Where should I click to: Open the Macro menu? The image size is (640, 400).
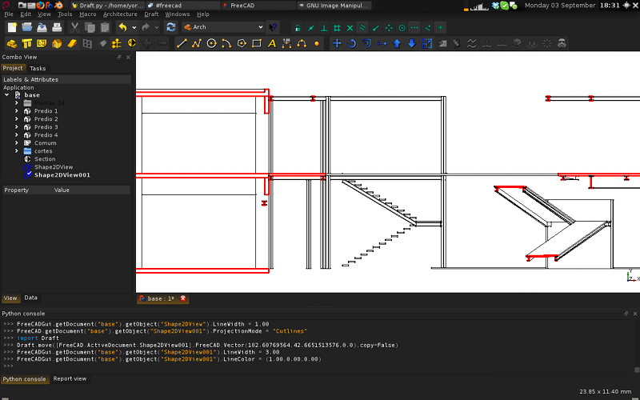(x=88, y=14)
